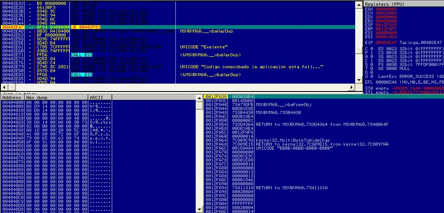Select ASCII text "A.P.r.o." in dump
444x213 pixels.
point(100,135)
